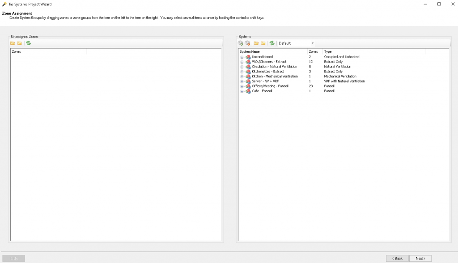This screenshot has width=458, height=263.
Task: Expand the WCs/Cleaners - Extract tree item
Action: click(242, 62)
